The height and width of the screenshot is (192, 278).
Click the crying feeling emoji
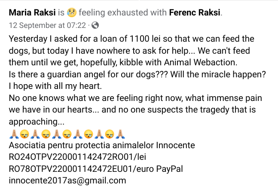[72, 12]
